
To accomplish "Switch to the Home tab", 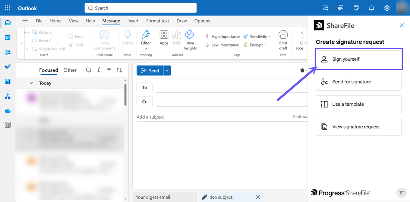I will click(56, 21).
